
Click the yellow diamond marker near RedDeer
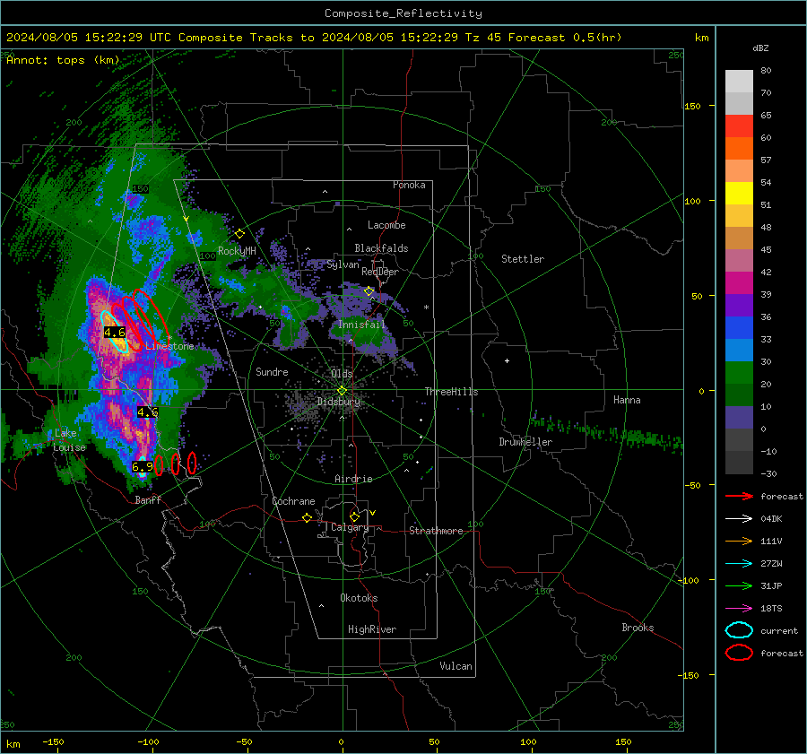[369, 291]
